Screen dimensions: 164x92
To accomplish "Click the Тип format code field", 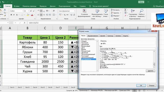I will coord(127,49).
